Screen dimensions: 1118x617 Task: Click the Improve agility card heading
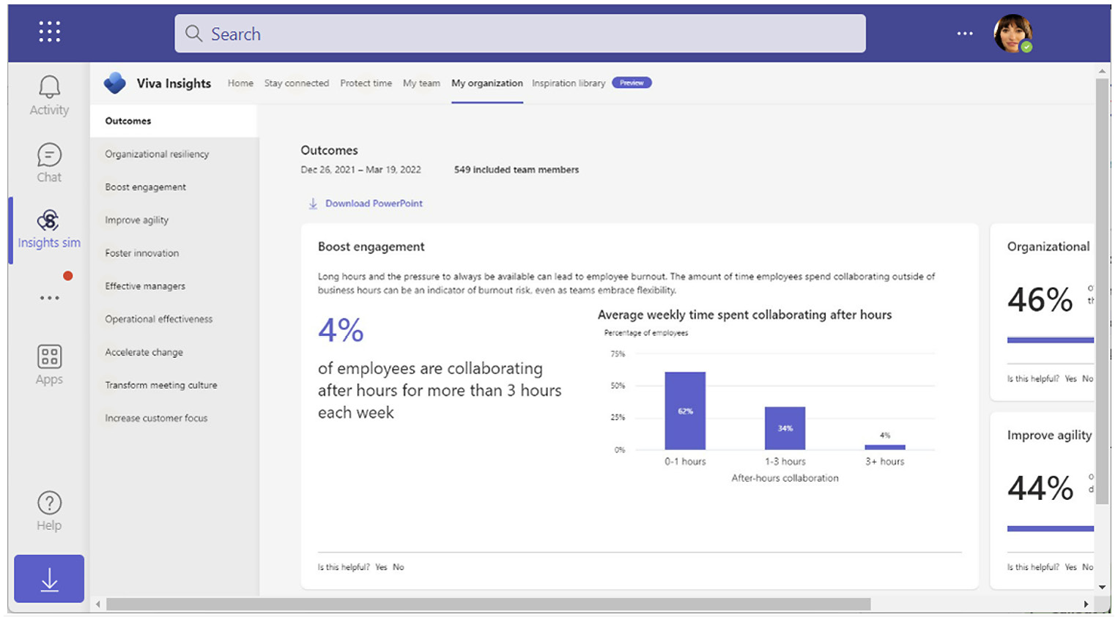pos(1049,435)
